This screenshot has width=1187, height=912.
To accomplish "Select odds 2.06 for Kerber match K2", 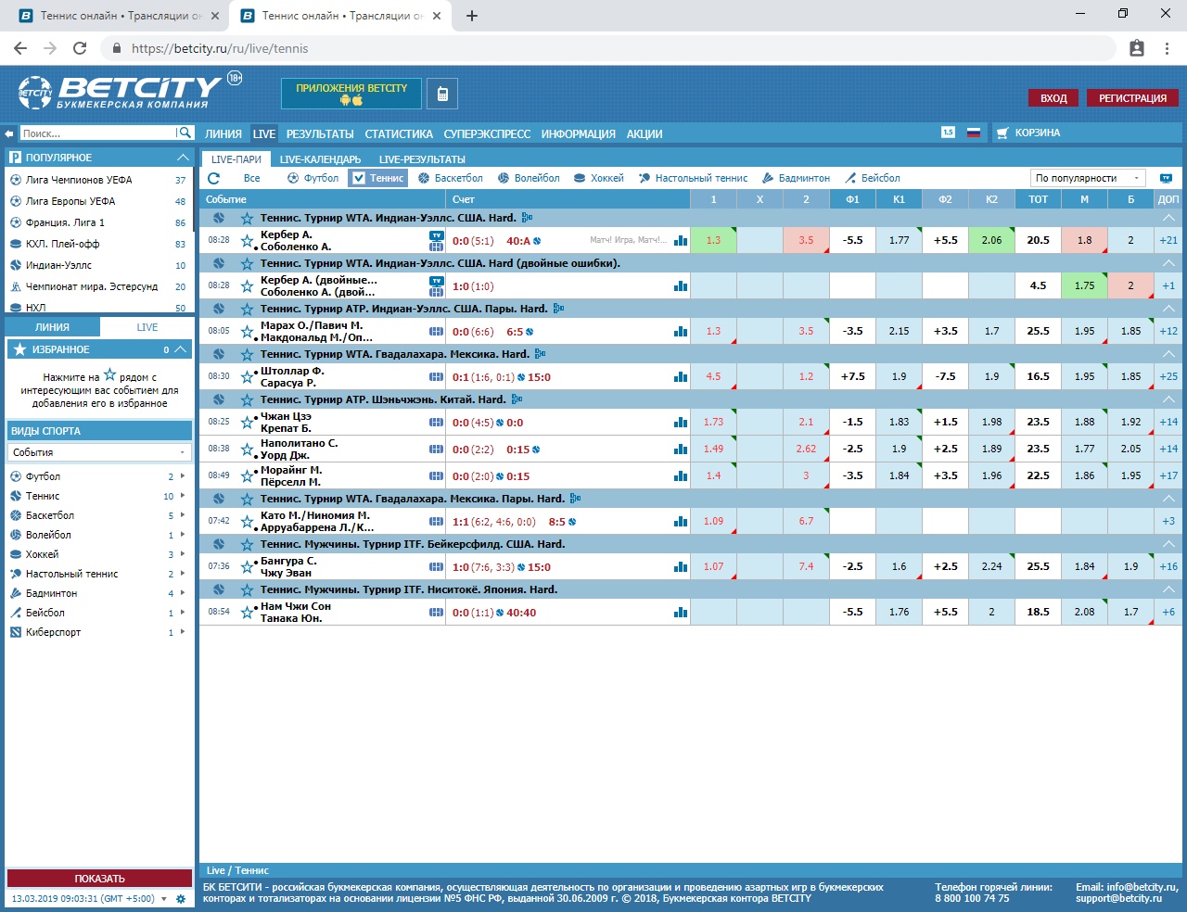I will click(991, 240).
